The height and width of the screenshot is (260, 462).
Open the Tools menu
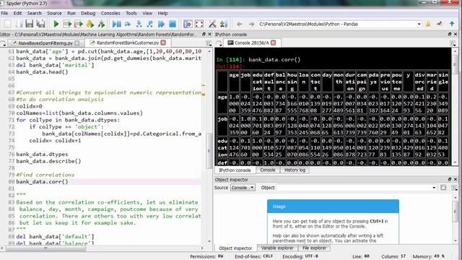tap(131, 13)
